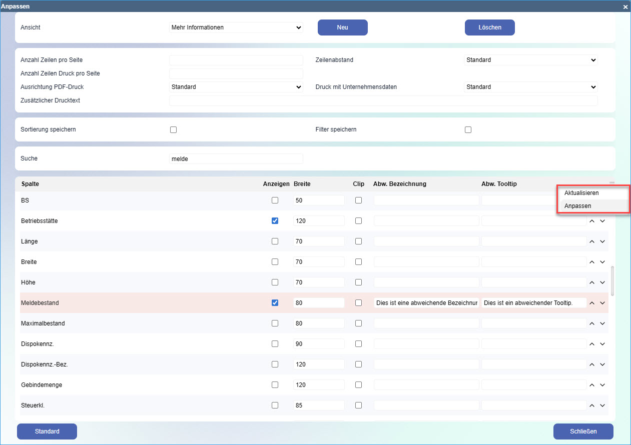Move the Gebindemenge row up
This screenshot has width=631, height=445.
(591, 385)
